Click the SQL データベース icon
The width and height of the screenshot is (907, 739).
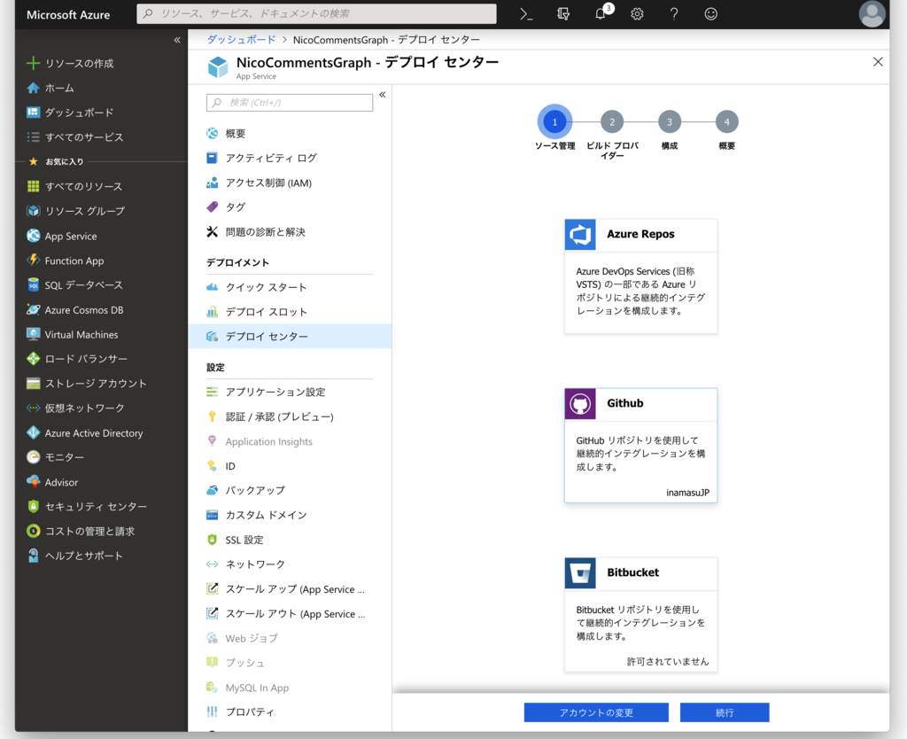[x=34, y=284]
